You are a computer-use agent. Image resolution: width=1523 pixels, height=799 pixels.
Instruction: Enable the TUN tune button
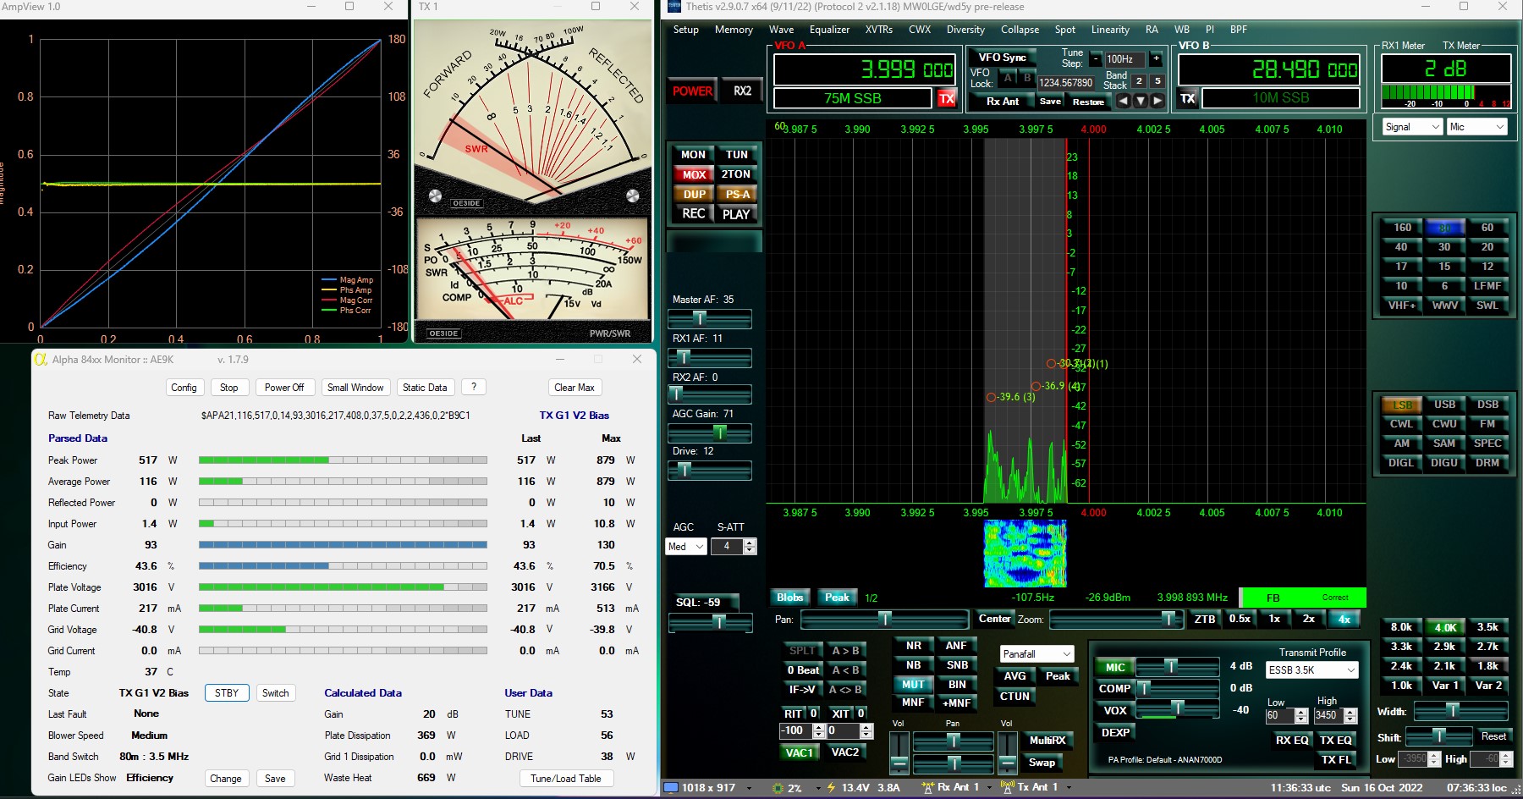click(737, 155)
